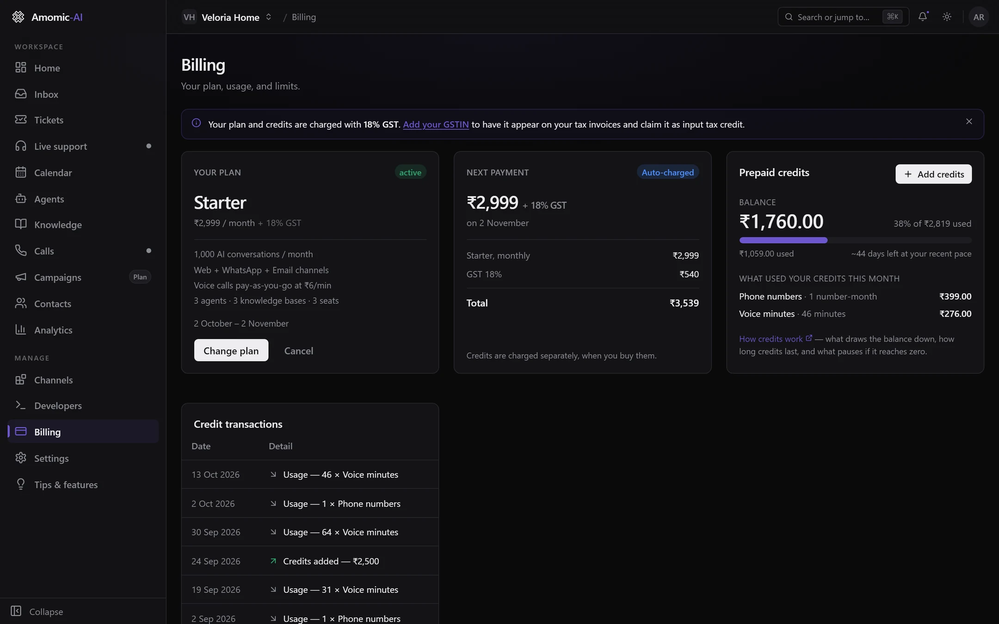Viewport: 999px width, 624px height.
Task: Follow the Add your GSTIN link
Action: pos(436,124)
